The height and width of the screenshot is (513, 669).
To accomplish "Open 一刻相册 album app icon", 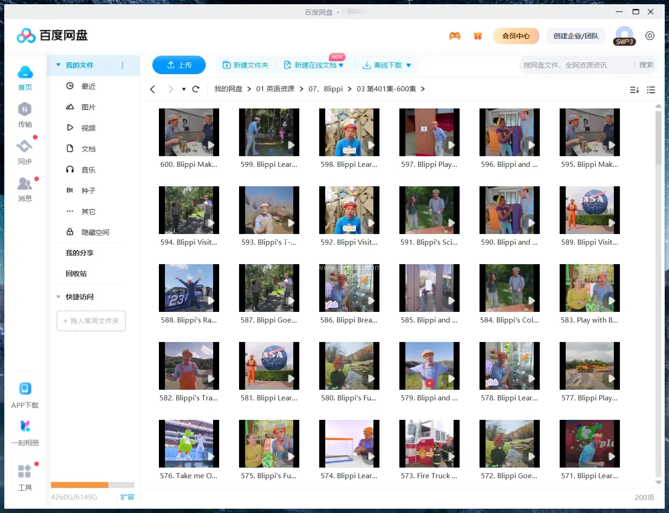I will tap(25, 426).
